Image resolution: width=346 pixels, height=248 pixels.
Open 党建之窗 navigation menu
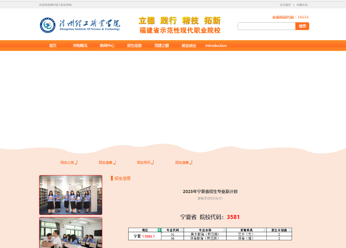point(162,46)
